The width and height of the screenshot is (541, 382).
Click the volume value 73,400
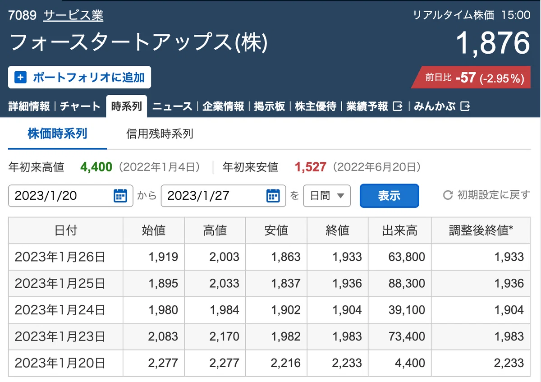407,337
